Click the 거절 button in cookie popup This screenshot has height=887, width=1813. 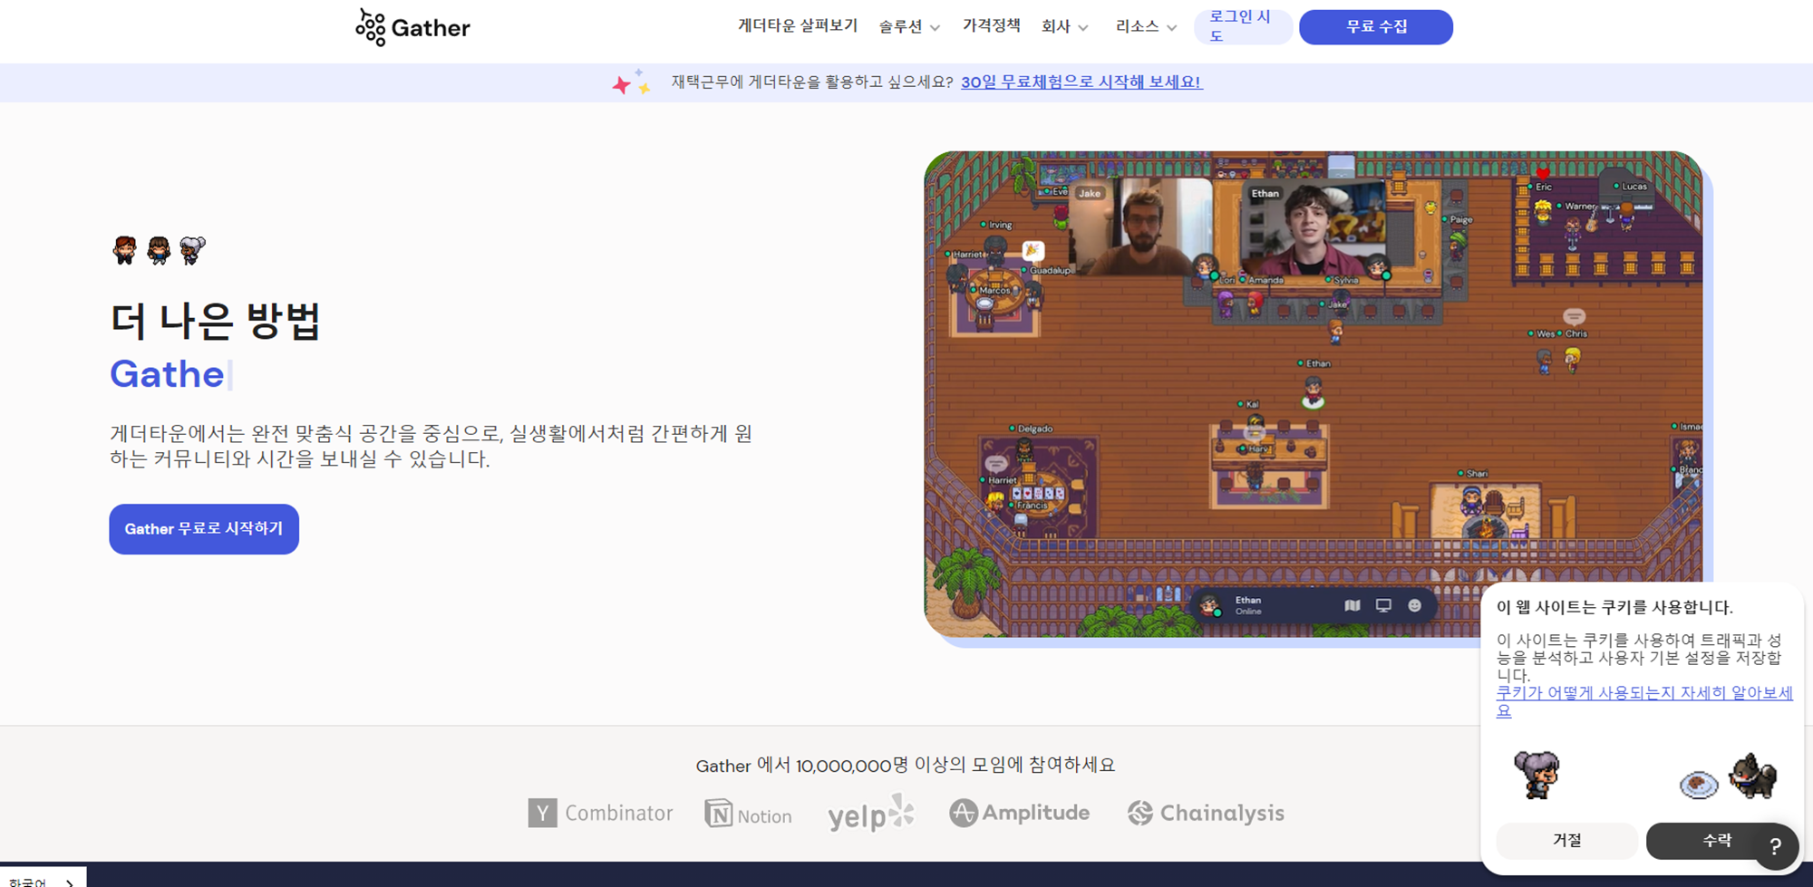click(1566, 840)
